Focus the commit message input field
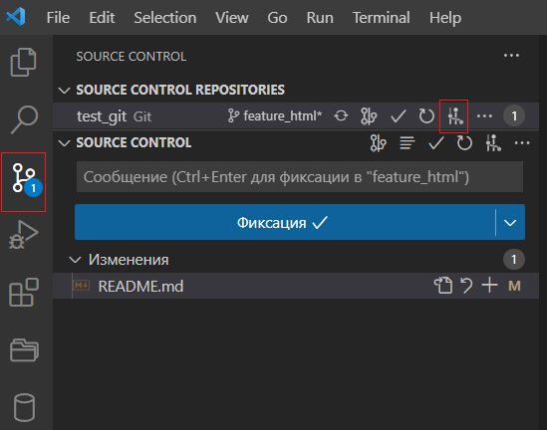 (300, 176)
